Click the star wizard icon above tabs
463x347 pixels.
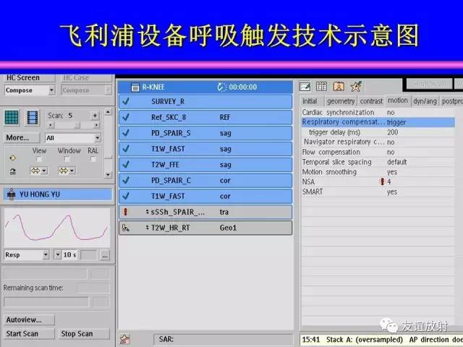point(356,86)
